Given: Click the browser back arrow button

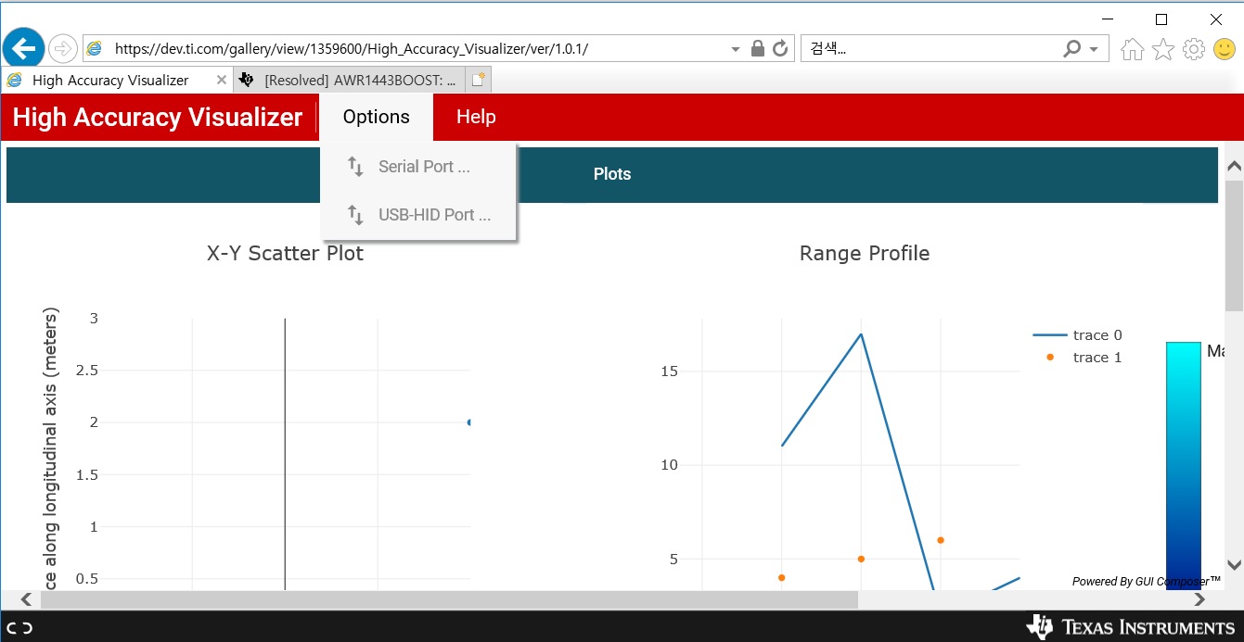Looking at the screenshot, I should [24, 47].
